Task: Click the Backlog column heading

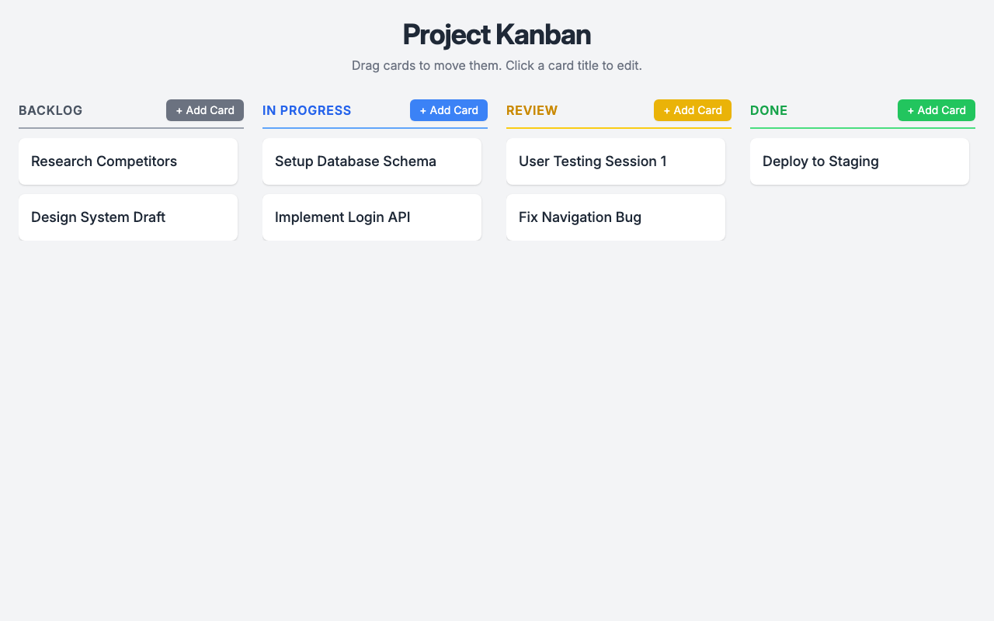Action: (x=50, y=111)
